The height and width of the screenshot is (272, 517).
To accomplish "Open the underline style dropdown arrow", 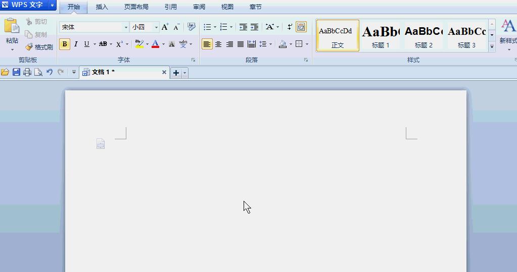I will 95,44.
